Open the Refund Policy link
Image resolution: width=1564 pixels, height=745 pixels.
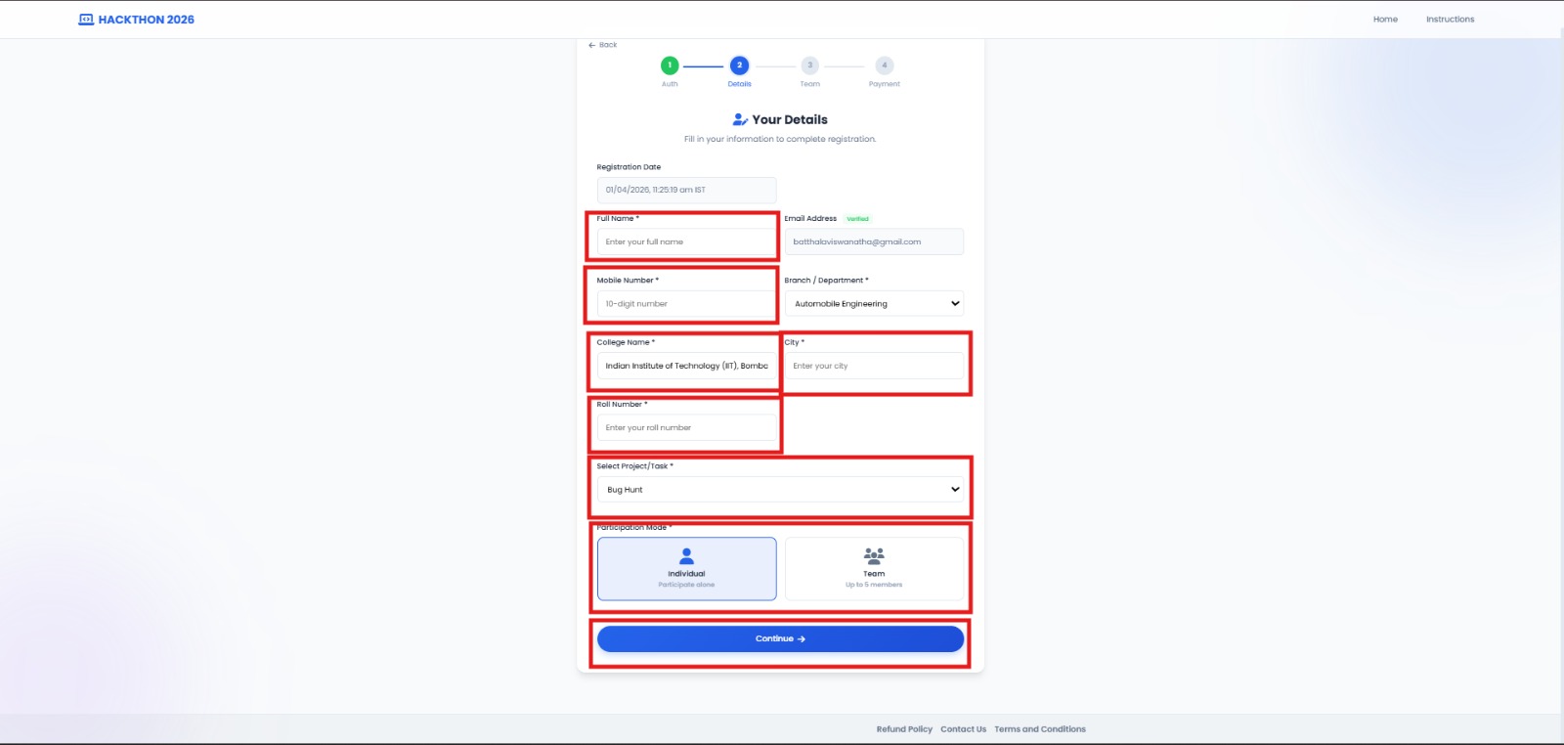tap(904, 729)
